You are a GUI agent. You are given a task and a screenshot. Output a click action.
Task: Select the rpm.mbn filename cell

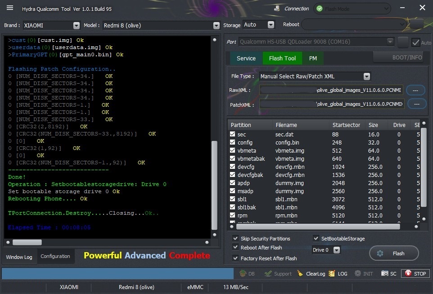pos(286,215)
